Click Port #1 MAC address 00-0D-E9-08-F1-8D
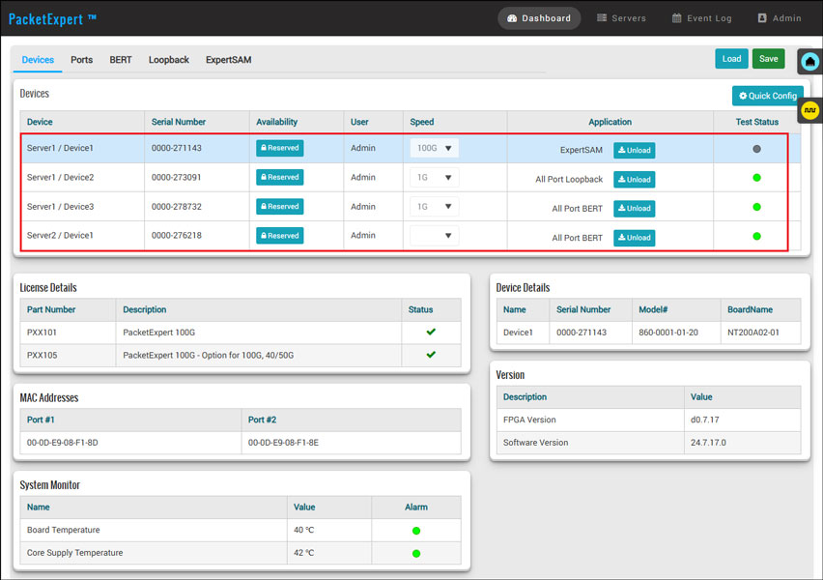The height and width of the screenshot is (580, 823). 63,443
